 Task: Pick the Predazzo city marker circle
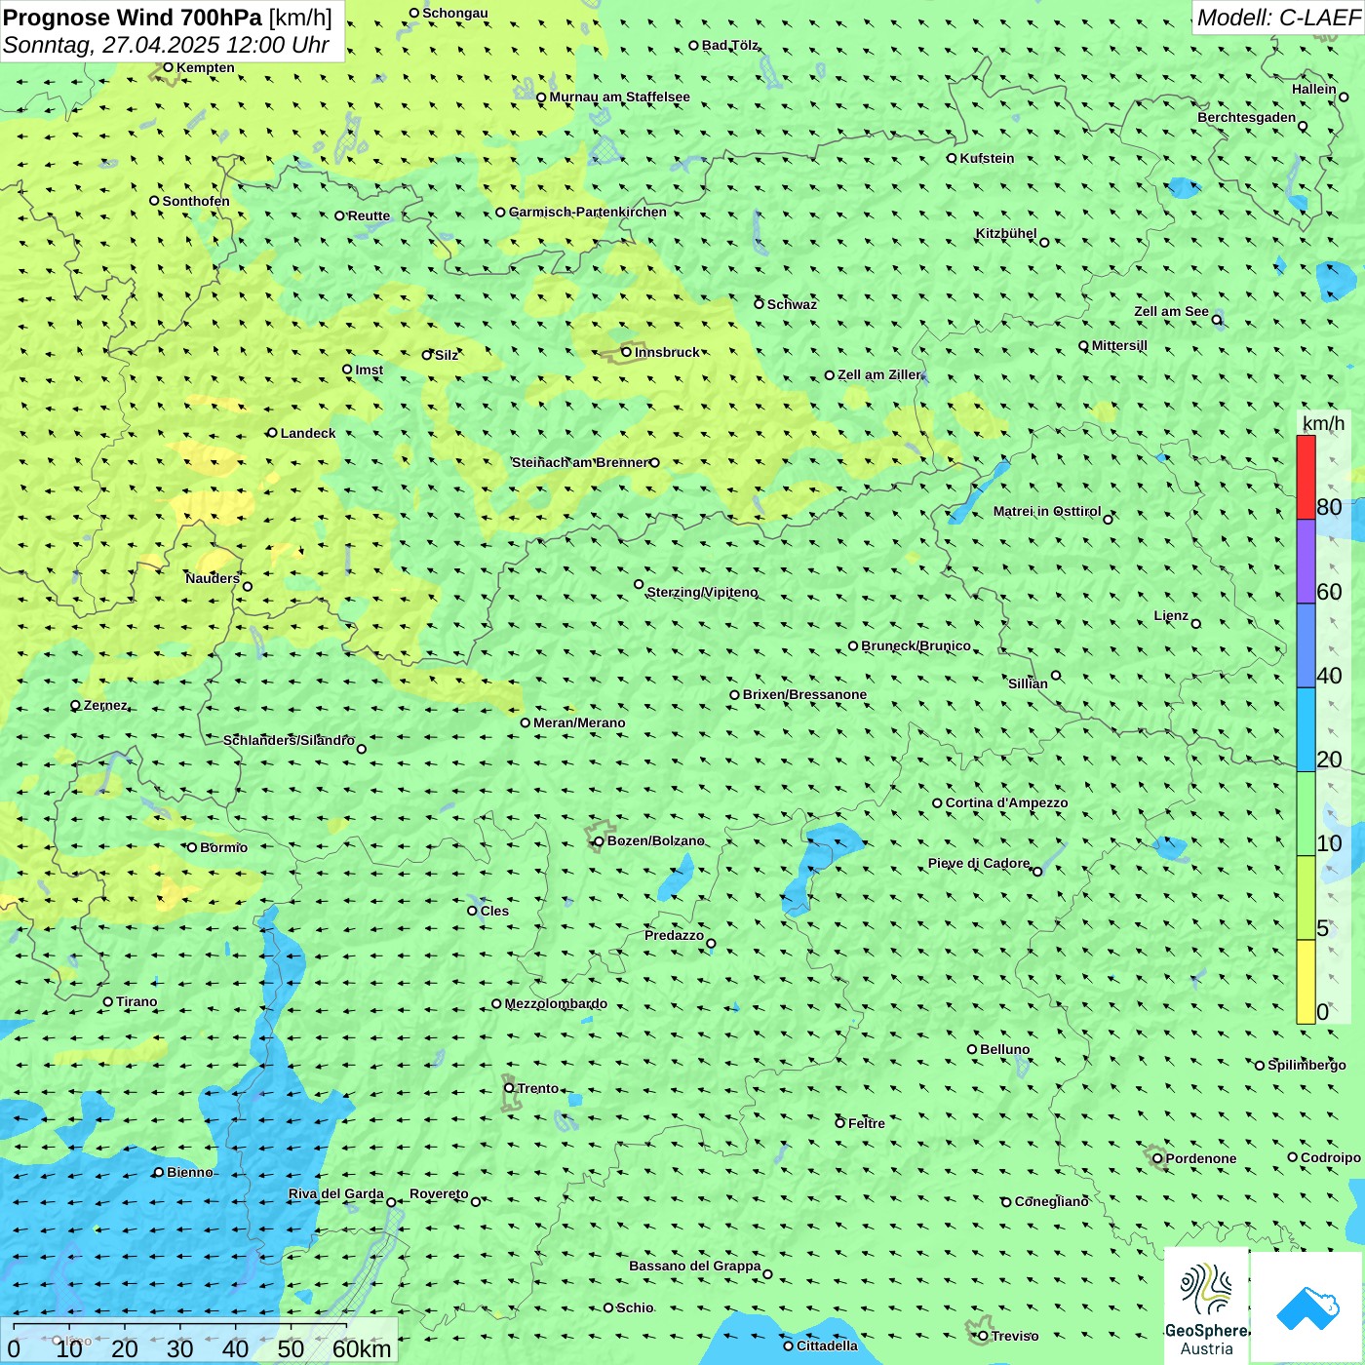(x=711, y=943)
